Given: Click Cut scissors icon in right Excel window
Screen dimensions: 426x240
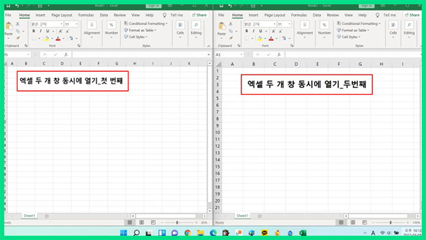Looking at the screenshot, I should coord(231,24).
